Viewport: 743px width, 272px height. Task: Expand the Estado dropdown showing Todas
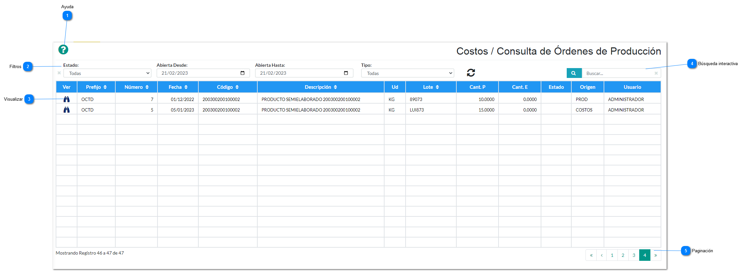(107, 73)
